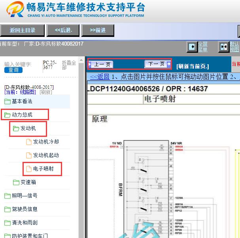This screenshot has height=238, width=240.
Task: Collapse the 动力总成 tree item
Action: click(22, 115)
